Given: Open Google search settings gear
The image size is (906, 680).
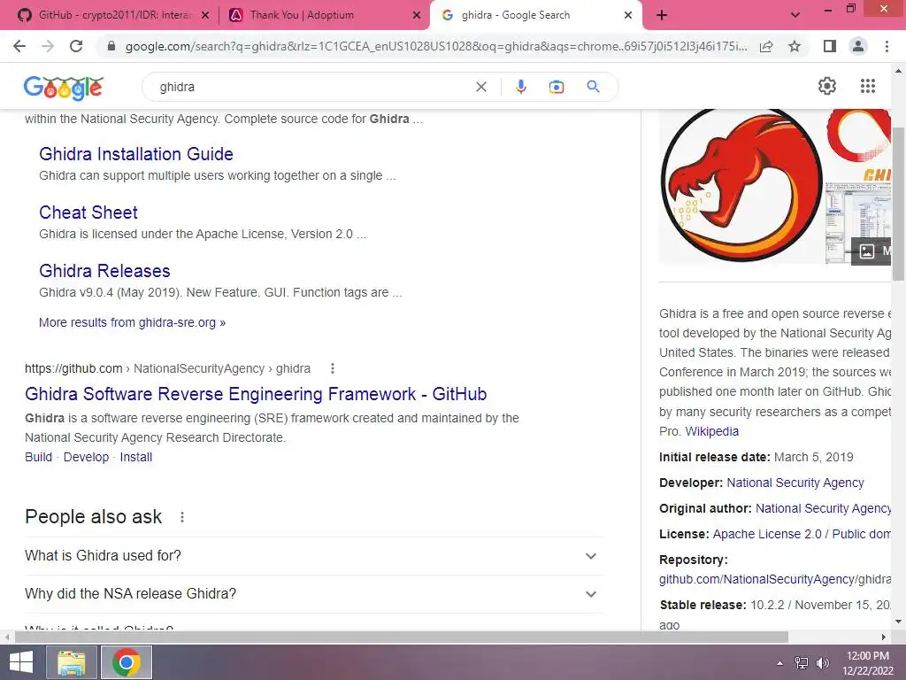Looking at the screenshot, I should pos(827,86).
